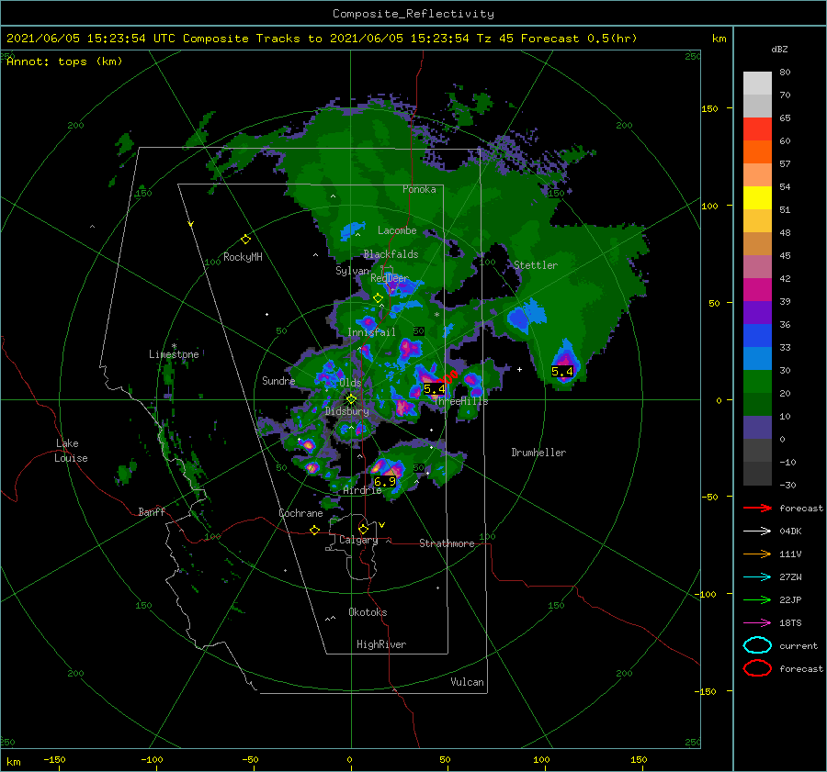The height and width of the screenshot is (772, 827).
Task: Click the Banff town label
Action: click(152, 511)
